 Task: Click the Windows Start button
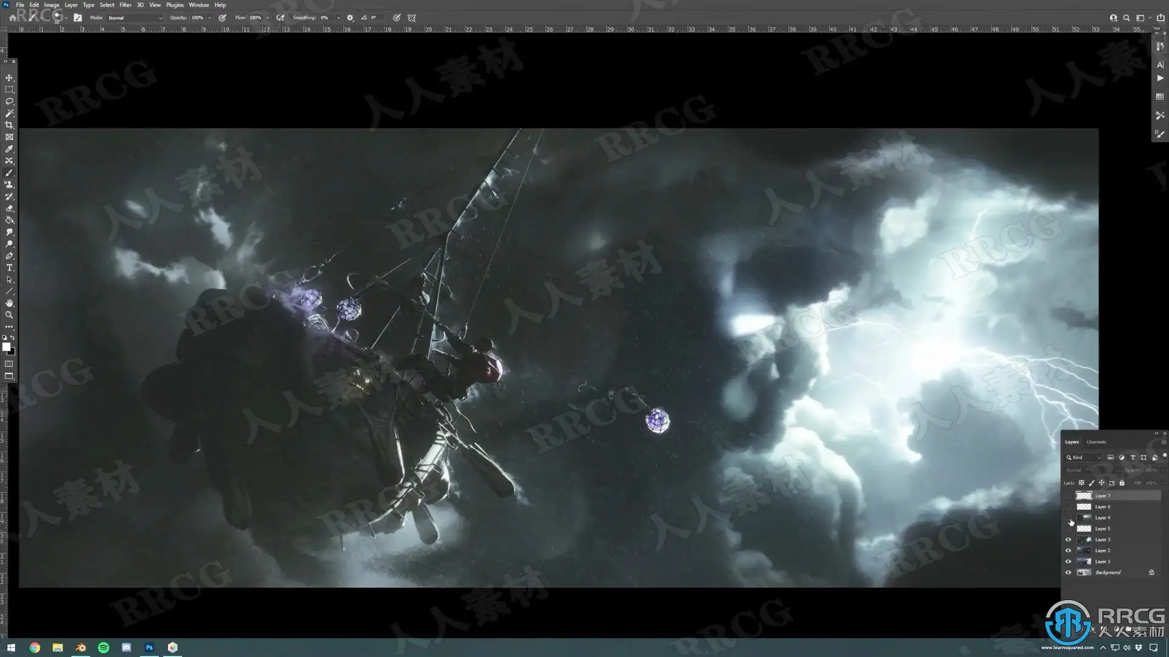tap(10, 648)
